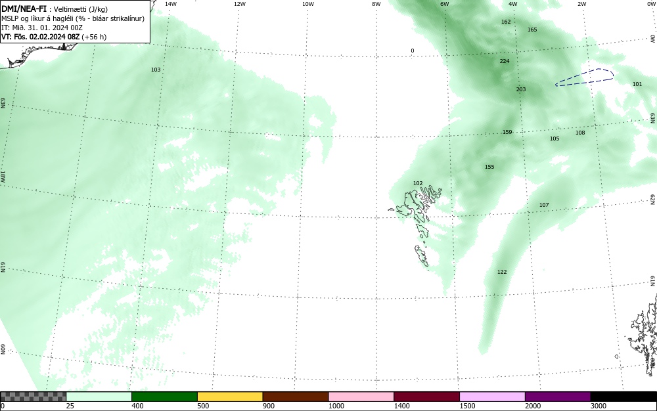Click the 2W longitude label
Viewport: 657px width, 411px height.
click(x=581, y=4)
